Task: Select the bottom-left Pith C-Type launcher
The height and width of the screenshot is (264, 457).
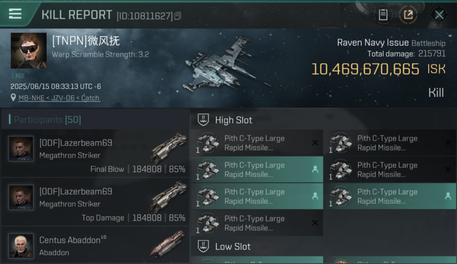Action: point(257,223)
